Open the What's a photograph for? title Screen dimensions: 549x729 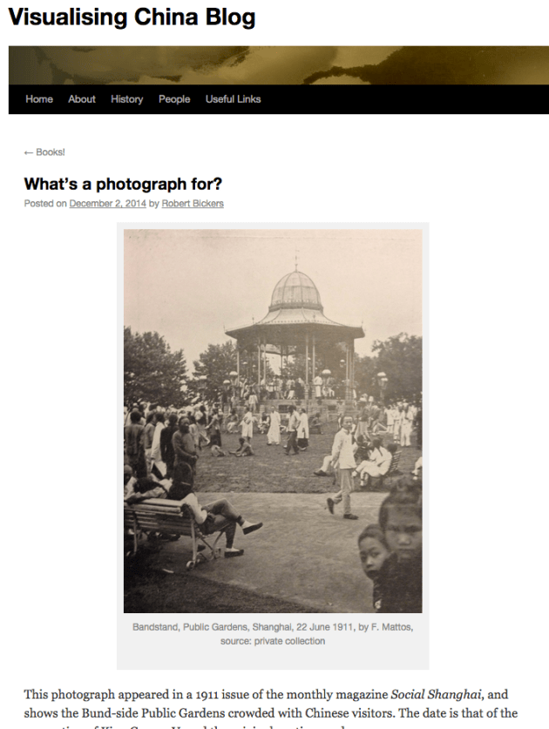click(123, 184)
